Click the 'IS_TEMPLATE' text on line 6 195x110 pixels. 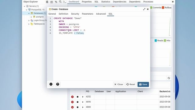(x=66, y=33)
